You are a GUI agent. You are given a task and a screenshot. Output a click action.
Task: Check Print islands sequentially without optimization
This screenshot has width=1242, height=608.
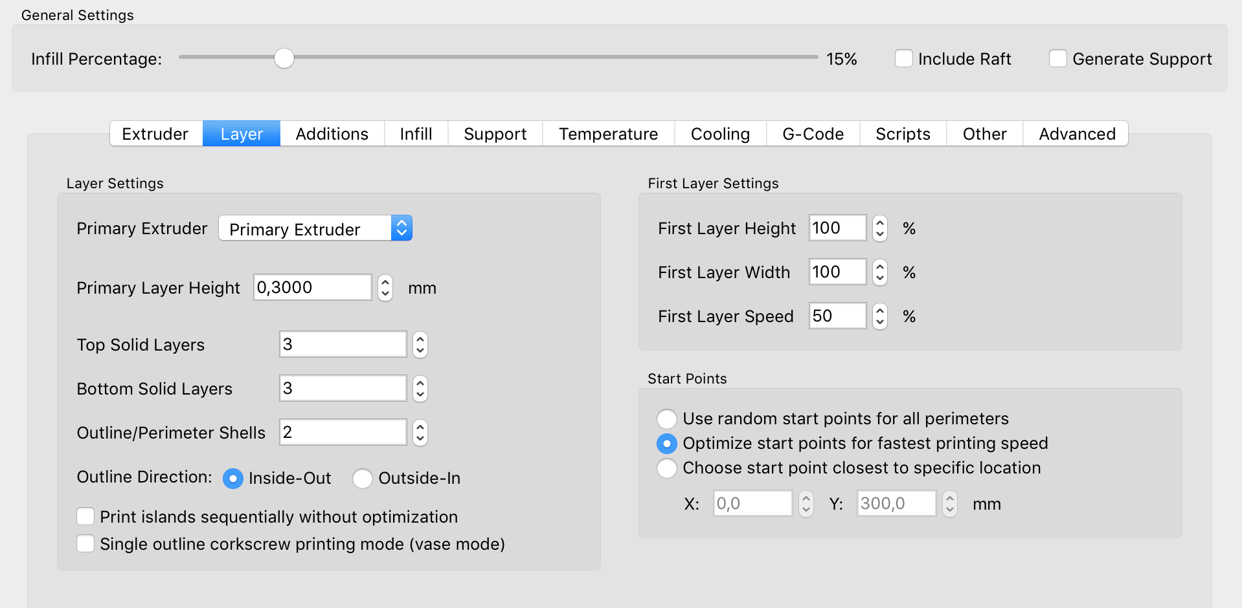85,516
